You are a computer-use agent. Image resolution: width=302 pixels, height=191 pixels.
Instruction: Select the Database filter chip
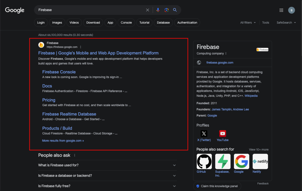pos(163,22)
